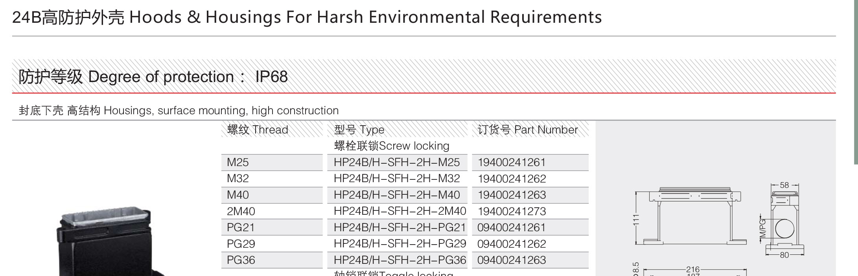Select type 'HP24B/H-SFH-2H-M32'
The image size is (858, 276).
point(397,179)
